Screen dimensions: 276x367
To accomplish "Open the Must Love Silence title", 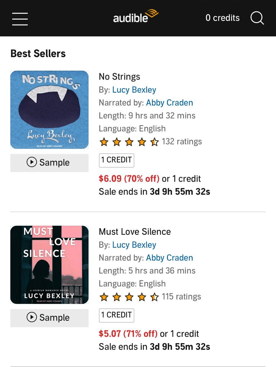I will [x=135, y=232].
